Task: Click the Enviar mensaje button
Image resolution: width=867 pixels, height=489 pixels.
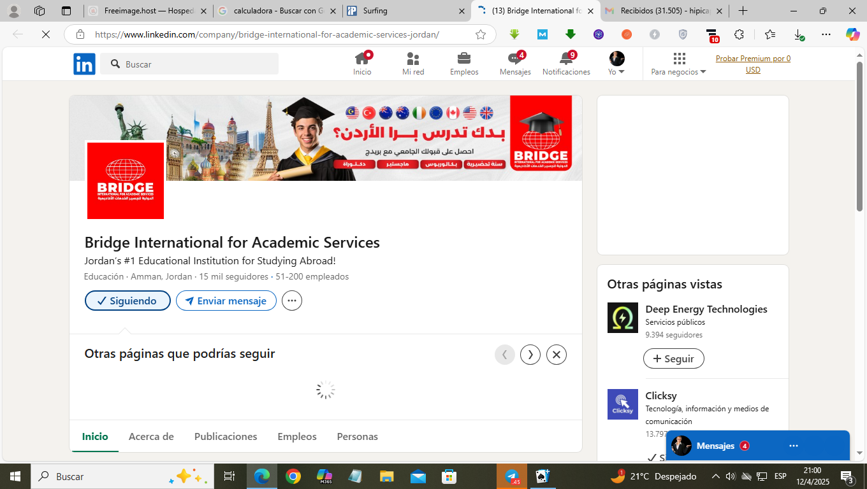Action: 226,301
